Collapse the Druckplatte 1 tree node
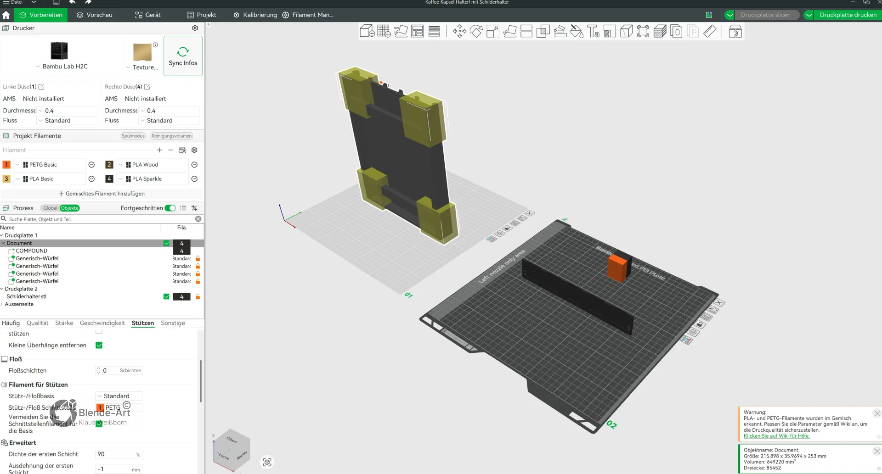The image size is (882, 474). click(2, 235)
